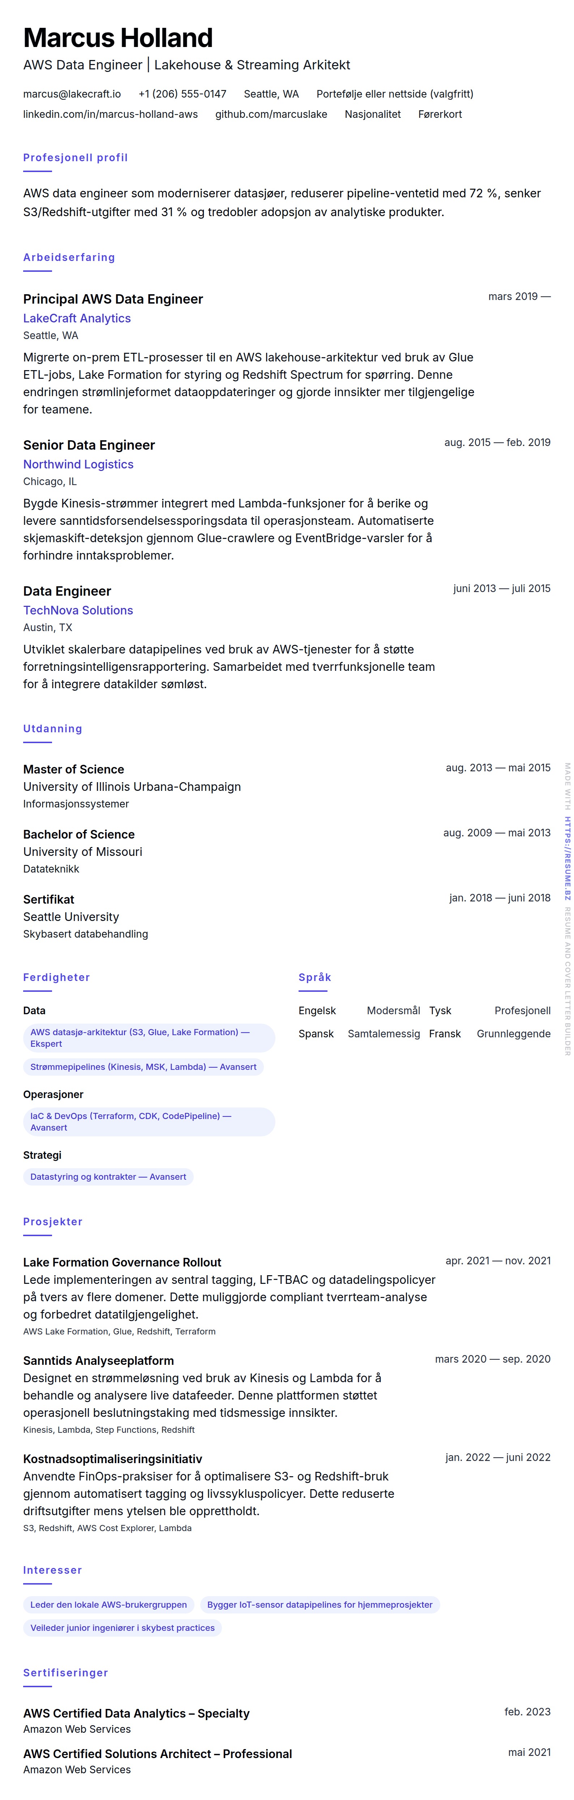The image size is (574, 1800).
Task: Select the IaC & DevOps skill tag
Action: [x=149, y=1122]
